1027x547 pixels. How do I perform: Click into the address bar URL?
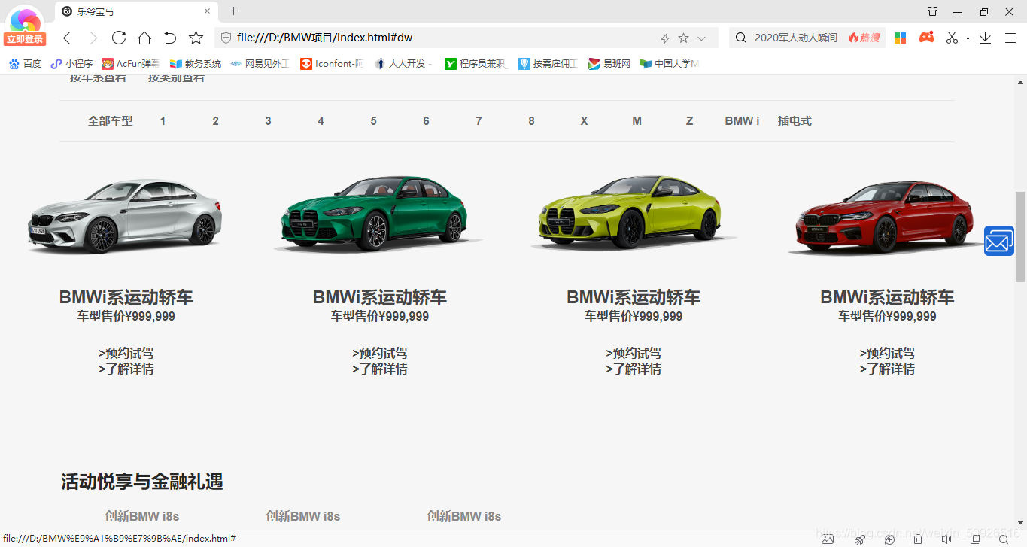(x=324, y=38)
